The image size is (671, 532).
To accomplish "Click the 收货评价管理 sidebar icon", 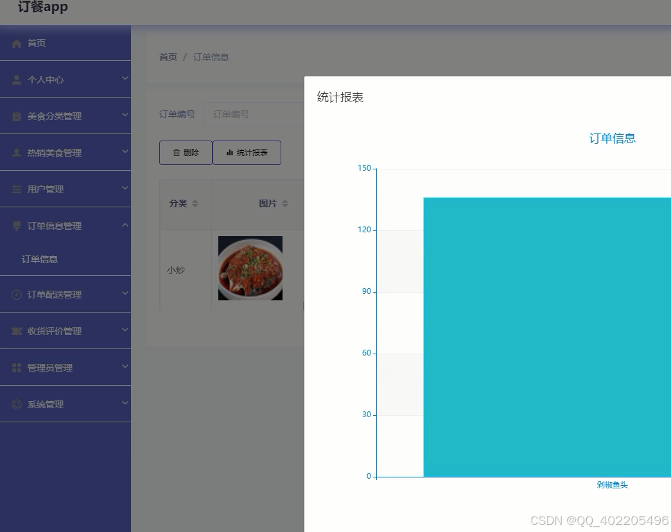I will (16, 330).
